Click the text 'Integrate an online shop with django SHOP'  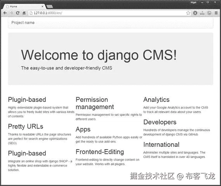point(38,161)
